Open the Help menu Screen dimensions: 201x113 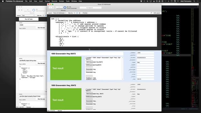point(80,1)
